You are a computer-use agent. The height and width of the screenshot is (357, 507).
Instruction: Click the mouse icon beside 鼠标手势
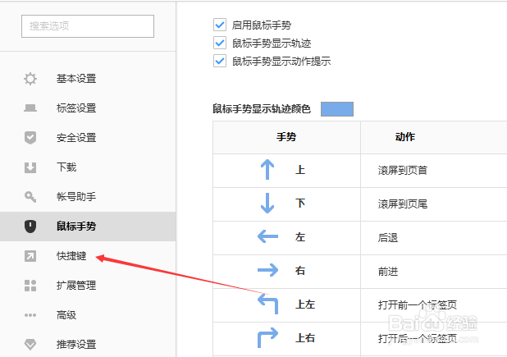pyautogui.click(x=30, y=227)
